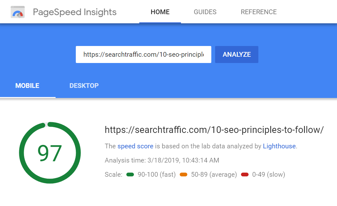Click the 0-49 (slow) label
This screenshot has width=337, height=206.
coord(269,175)
